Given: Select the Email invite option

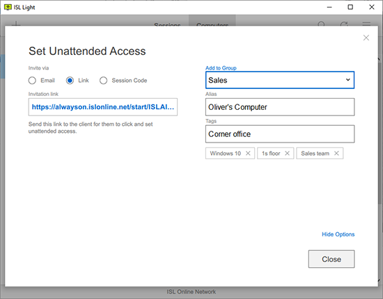Looking at the screenshot, I should 32,81.
